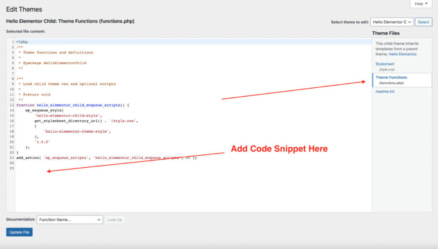The image size is (438, 249).
Task: Click the get_stylesheet_directory_uri() line
Action: pos(86,121)
